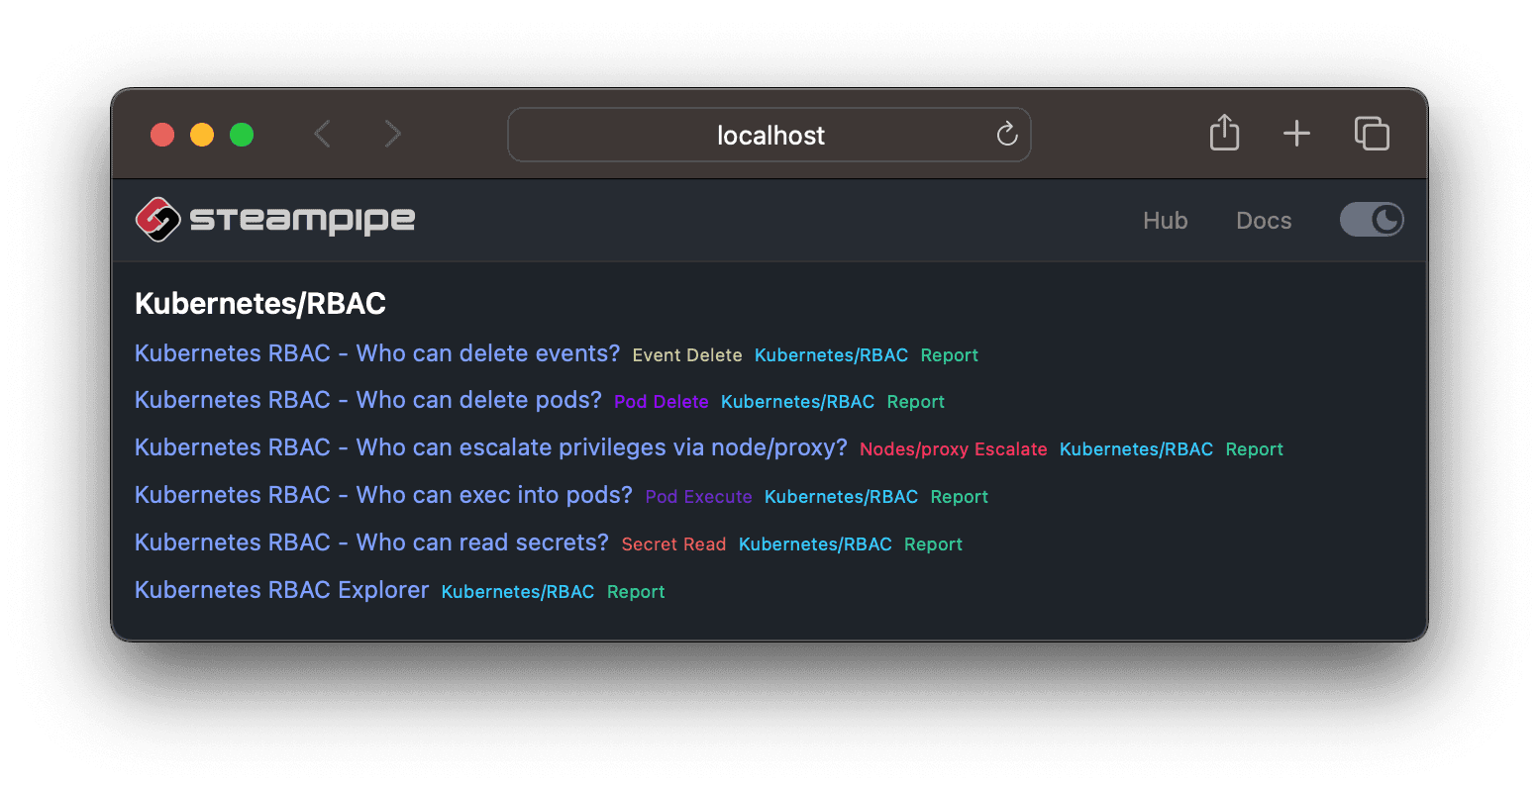
Task: Open the Kubernetes RBAC Explorer dashboard
Action: (x=281, y=589)
